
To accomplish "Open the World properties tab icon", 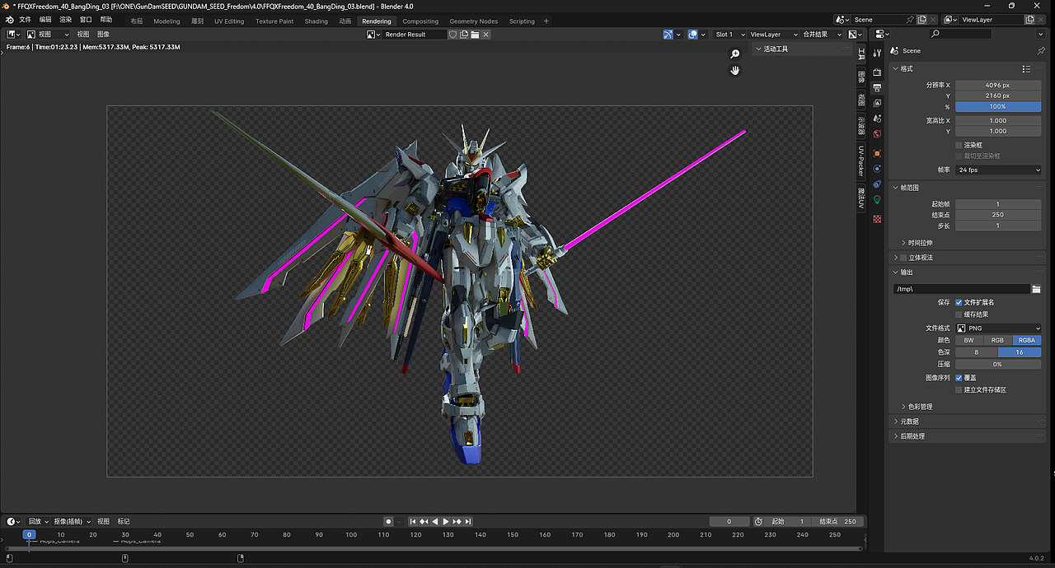I will [x=877, y=134].
